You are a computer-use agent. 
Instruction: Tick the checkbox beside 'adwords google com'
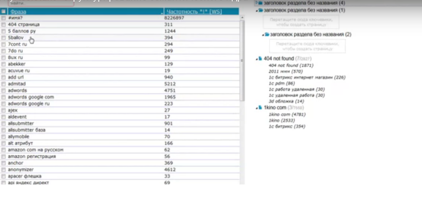[x=4, y=97]
